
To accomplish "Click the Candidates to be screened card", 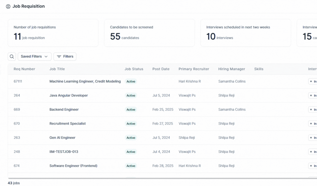I will [x=149, y=33].
